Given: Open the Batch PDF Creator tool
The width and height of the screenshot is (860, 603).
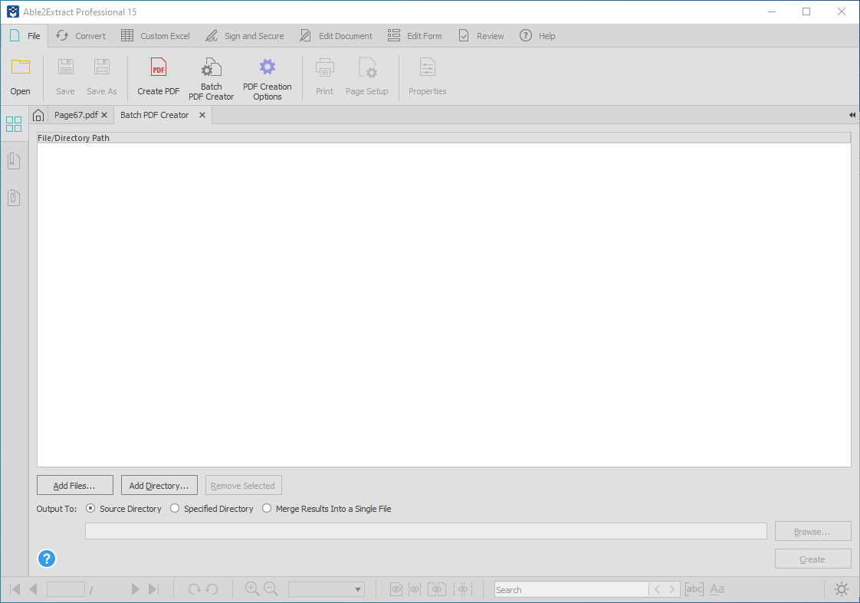Looking at the screenshot, I should (x=211, y=77).
